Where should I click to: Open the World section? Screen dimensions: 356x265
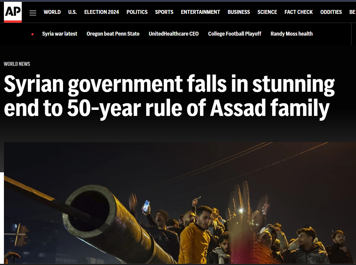coord(52,12)
